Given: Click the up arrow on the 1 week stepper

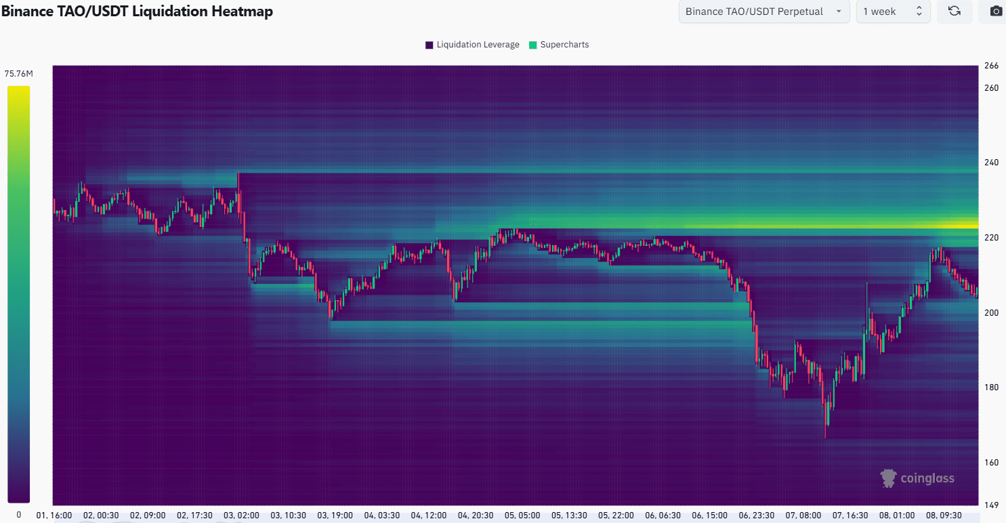Looking at the screenshot, I should [x=919, y=7].
